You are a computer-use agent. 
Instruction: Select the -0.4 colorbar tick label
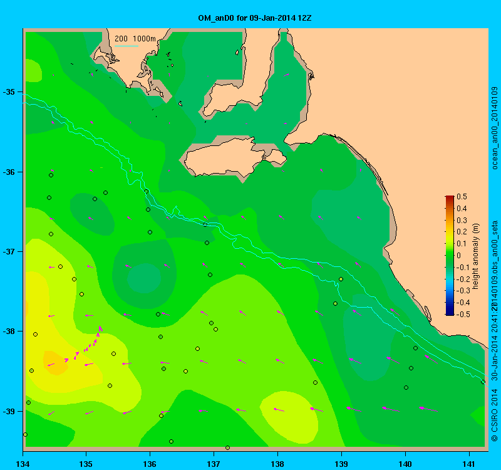[463, 303]
